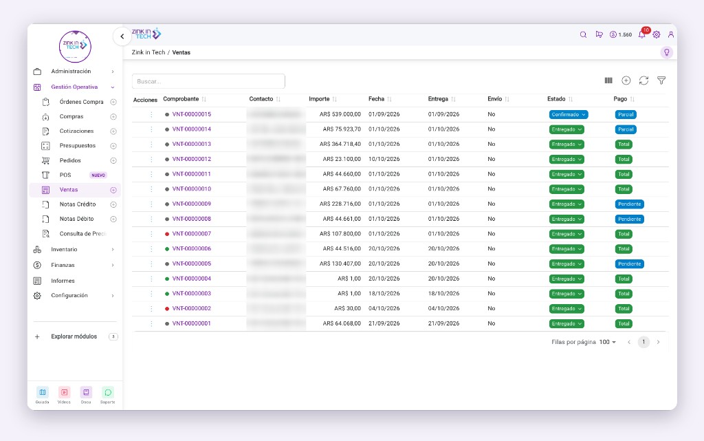Open the POS menu item
Image resolution: width=704 pixels, height=441 pixels.
(65, 175)
